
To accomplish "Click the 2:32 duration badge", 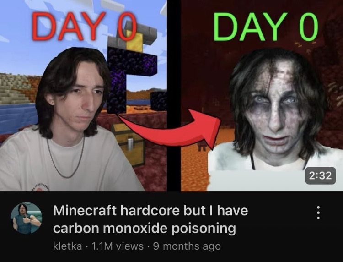I will (321, 175).
